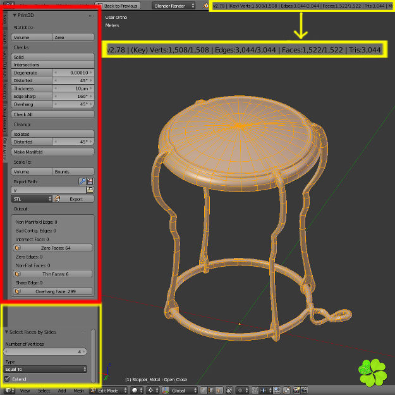395x395 pixels.
Task: Open the pivot point selector
Action: pos(153,390)
